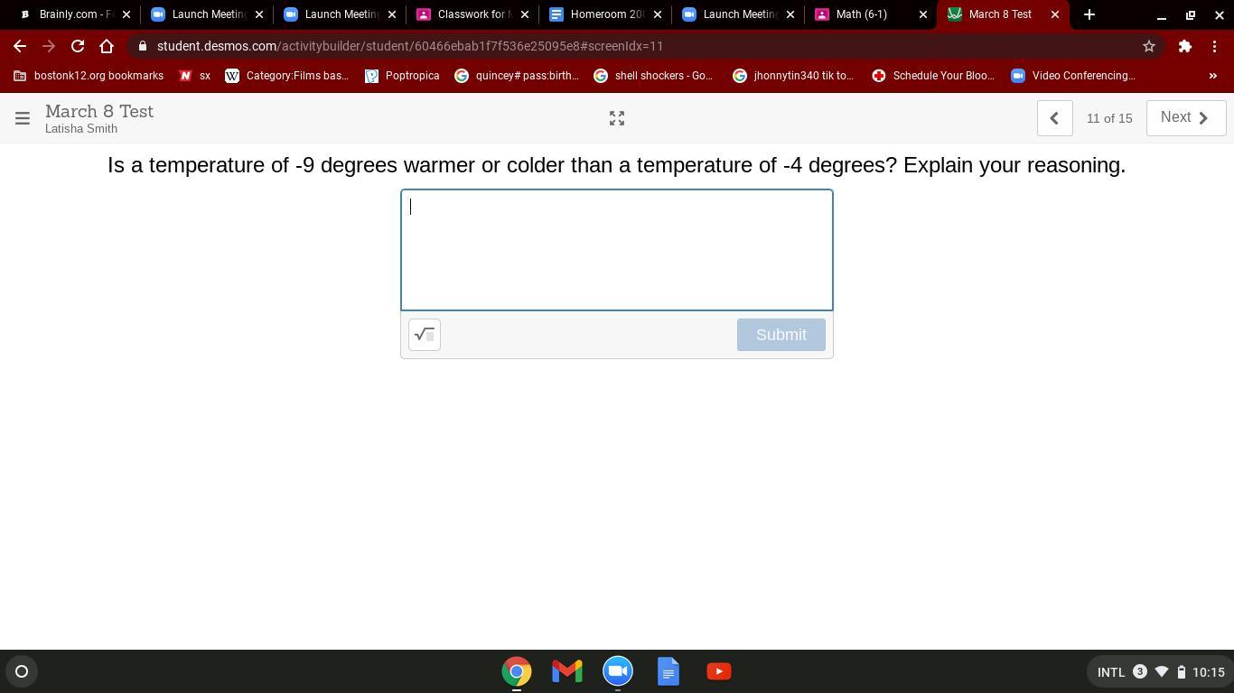Open Gmail from the shelf
Image resolution: width=1234 pixels, height=693 pixels.
pyautogui.click(x=567, y=671)
